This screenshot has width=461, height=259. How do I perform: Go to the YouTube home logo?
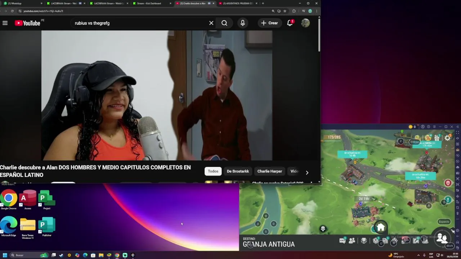tap(27, 23)
